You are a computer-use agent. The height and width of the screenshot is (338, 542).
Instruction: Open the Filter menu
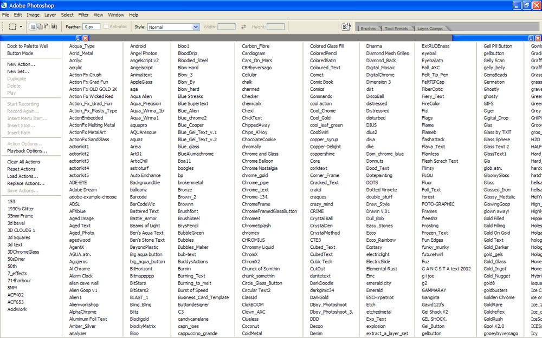coord(83,15)
